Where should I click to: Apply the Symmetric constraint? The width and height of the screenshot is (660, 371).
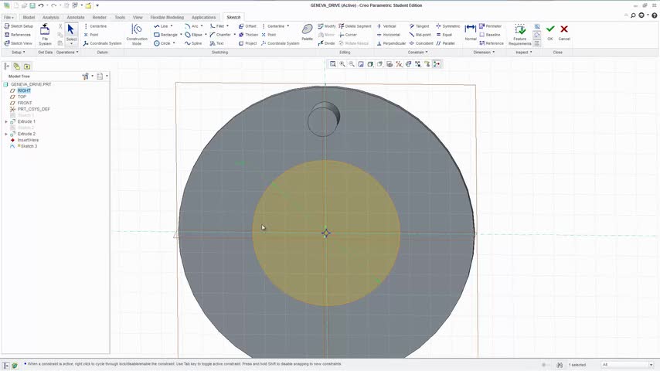point(448,26)
